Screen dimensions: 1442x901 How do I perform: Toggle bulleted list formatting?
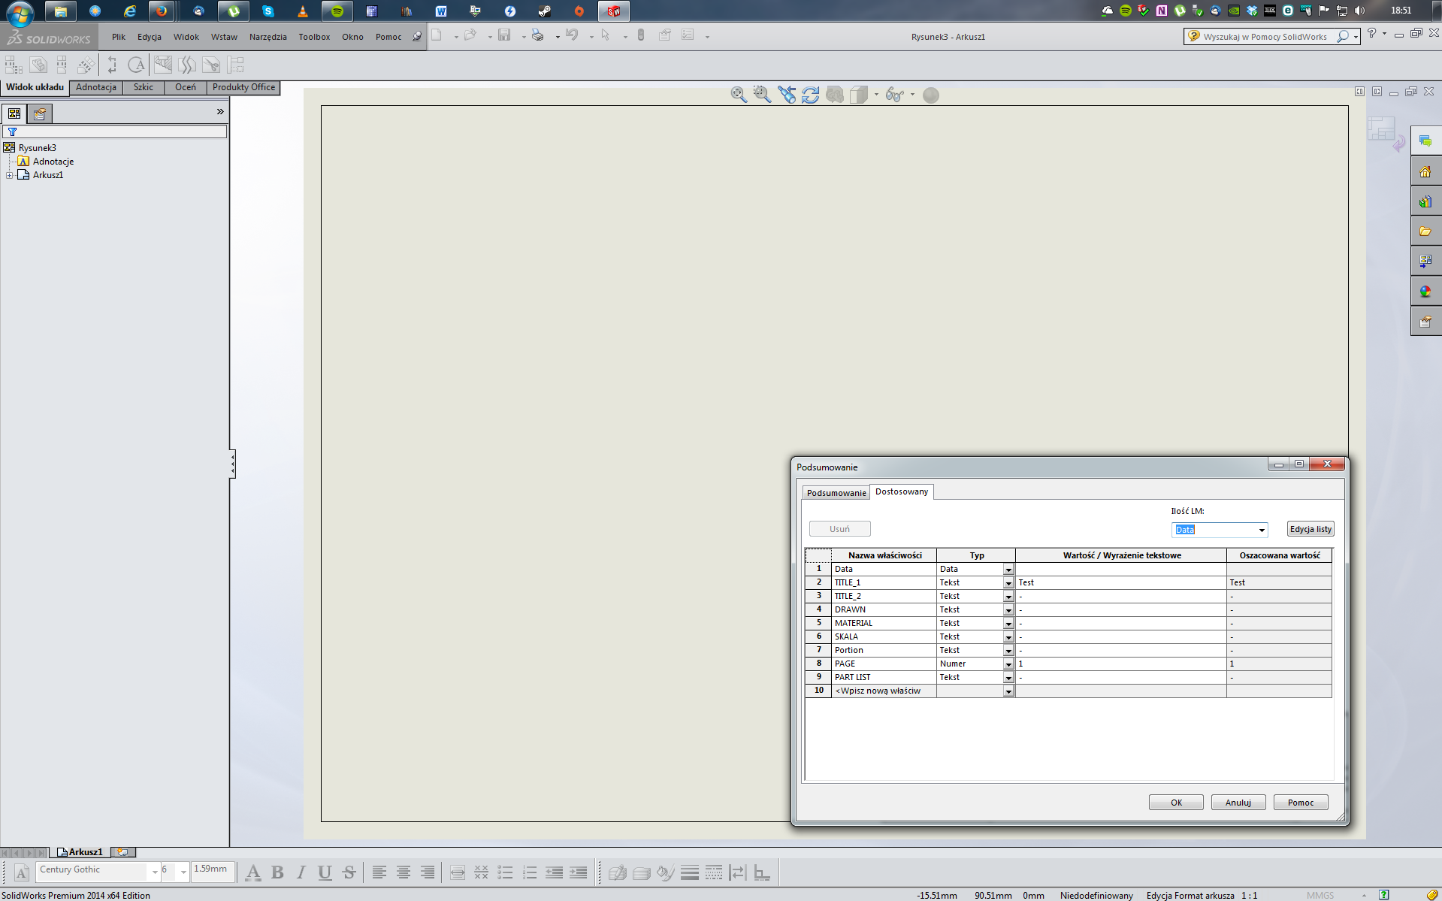(506, 872)
